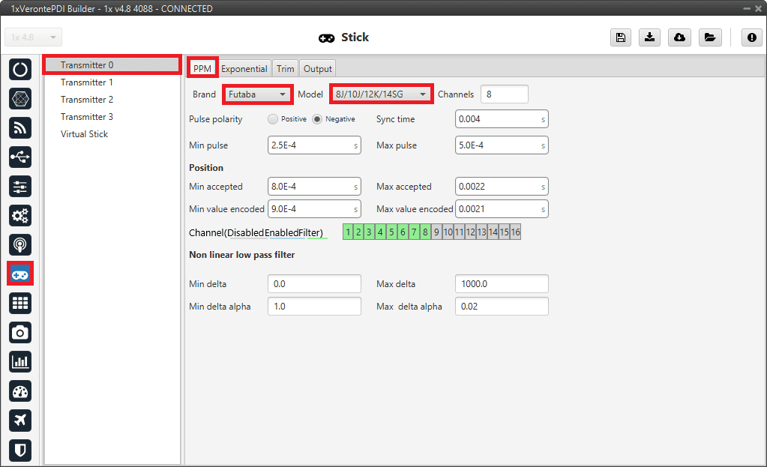The image size is (767, 467).
Task: Open the gears icon section in sidebar
Action: (20, 216)
